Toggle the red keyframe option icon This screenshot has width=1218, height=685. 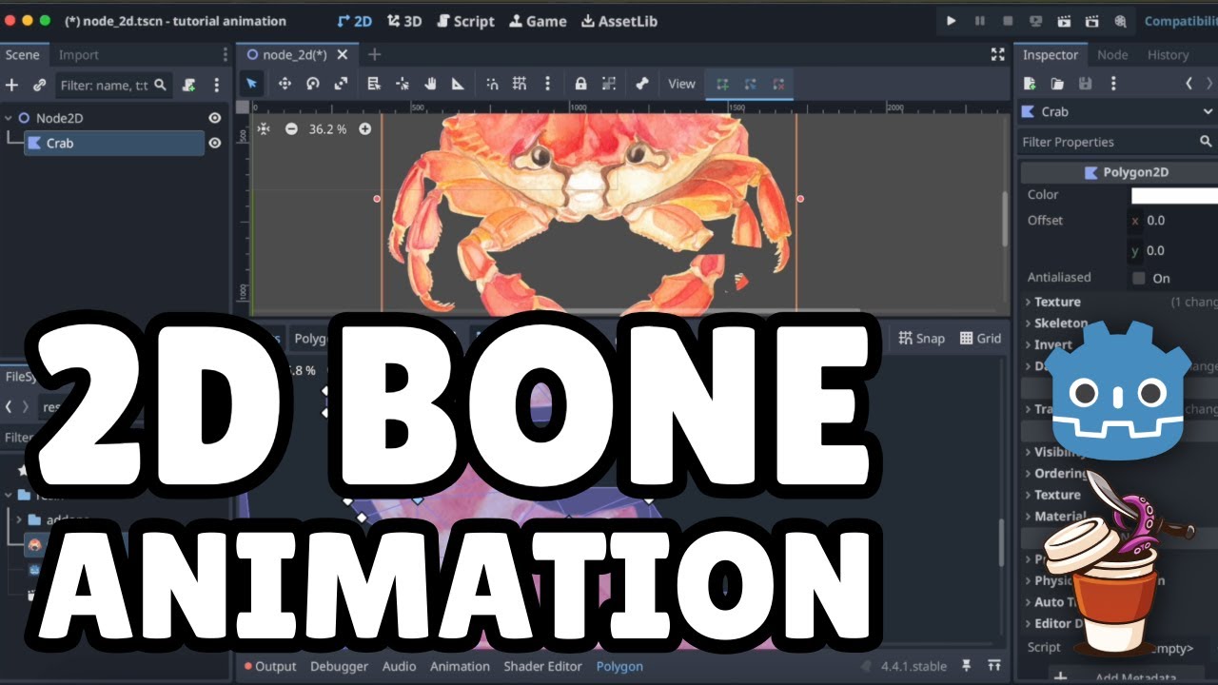pyautogui.click(x=779, y=84)
